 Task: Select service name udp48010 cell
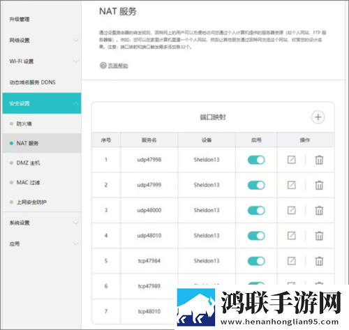(149, 236)
